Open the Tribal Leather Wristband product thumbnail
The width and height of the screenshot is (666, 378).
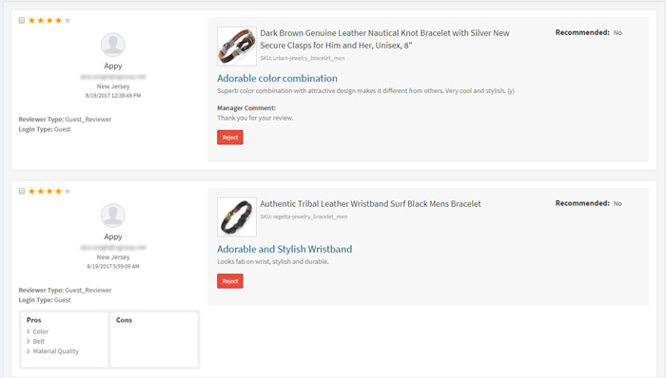tap(237, 217)
